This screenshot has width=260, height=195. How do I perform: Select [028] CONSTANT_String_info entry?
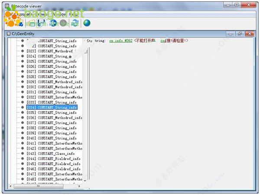pos(52,77)
